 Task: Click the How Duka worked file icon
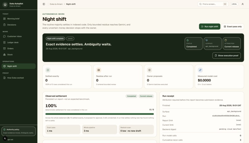[x=4, y=78]
